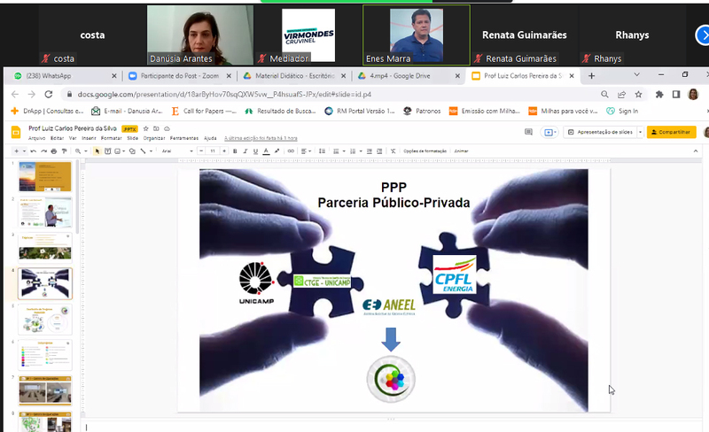Click the Opções de formatação button
709x432 pixels.
pyautogui.click(x=425, y=151)
